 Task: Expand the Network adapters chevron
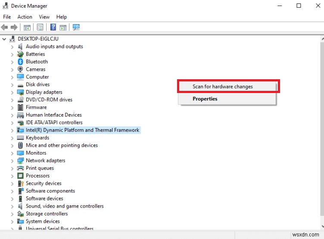[12, 161]
